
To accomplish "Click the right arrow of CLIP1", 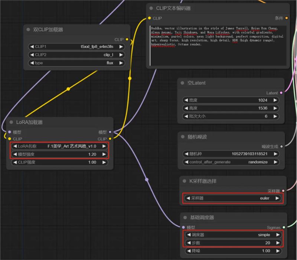I will tap(121, 47).
